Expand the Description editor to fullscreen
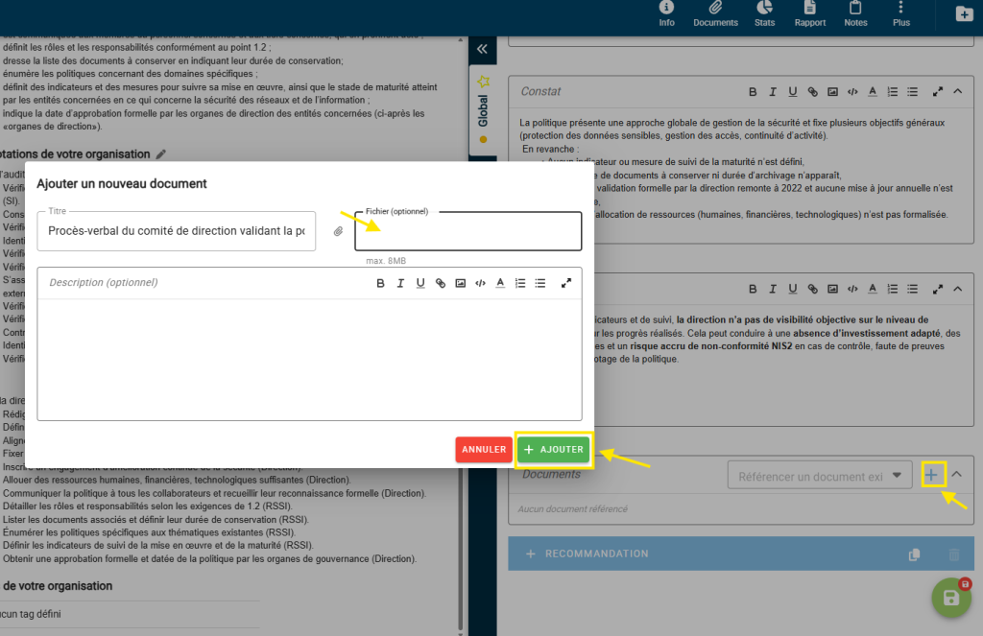Image resolution: width=983 pixels, height=636 pixels. (566, 283)
